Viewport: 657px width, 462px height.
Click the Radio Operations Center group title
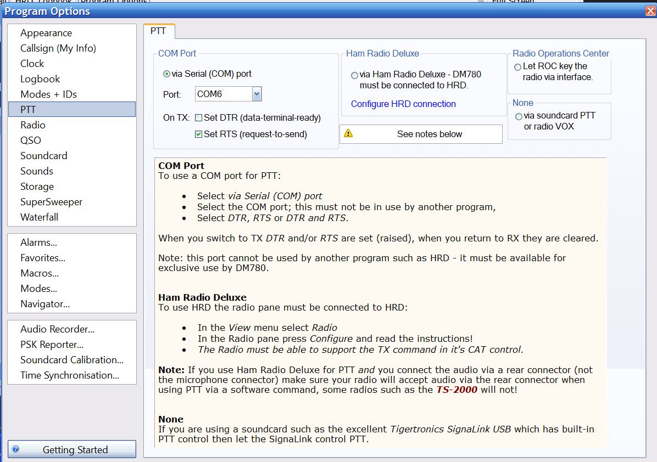coord(561,53)
